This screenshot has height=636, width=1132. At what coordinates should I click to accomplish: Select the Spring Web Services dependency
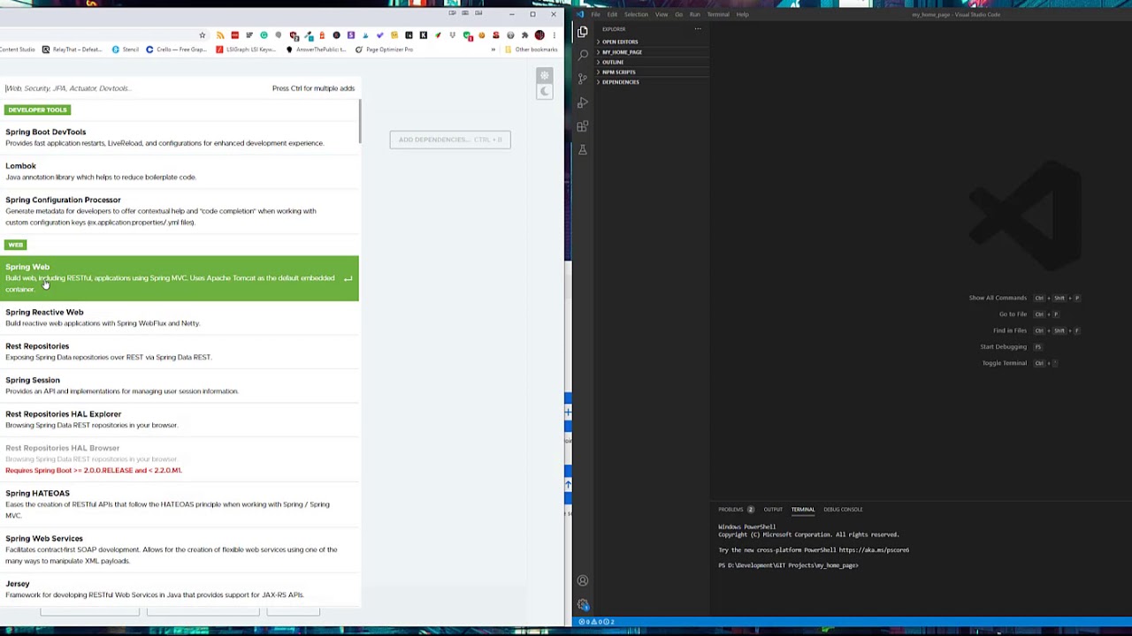point(180,549)
